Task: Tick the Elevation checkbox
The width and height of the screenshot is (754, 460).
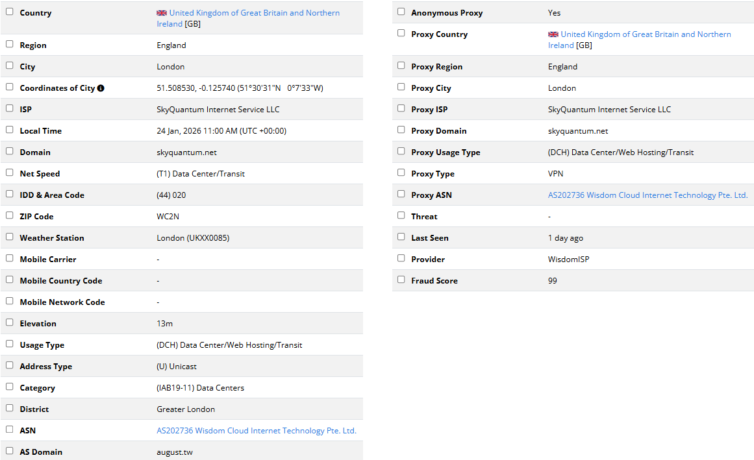Action: (10, 322)
